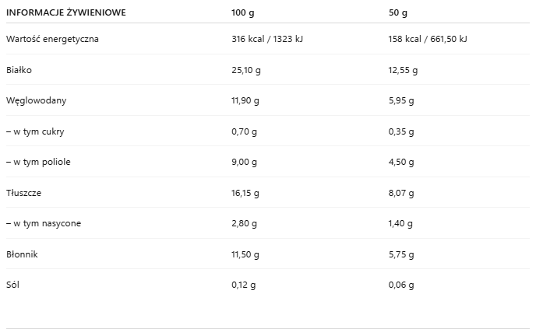
Task: Select the Błonnik row label
Action: (22, 254)
